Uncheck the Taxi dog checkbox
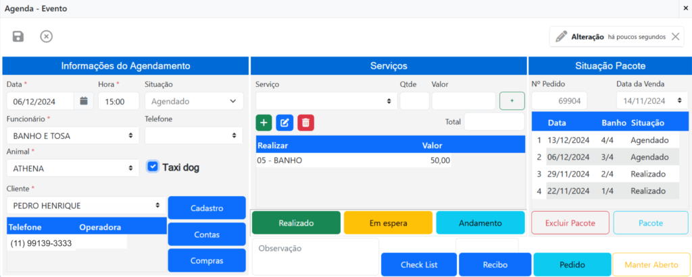This screenshot has height=277, width=692. (x=153, y=166)
